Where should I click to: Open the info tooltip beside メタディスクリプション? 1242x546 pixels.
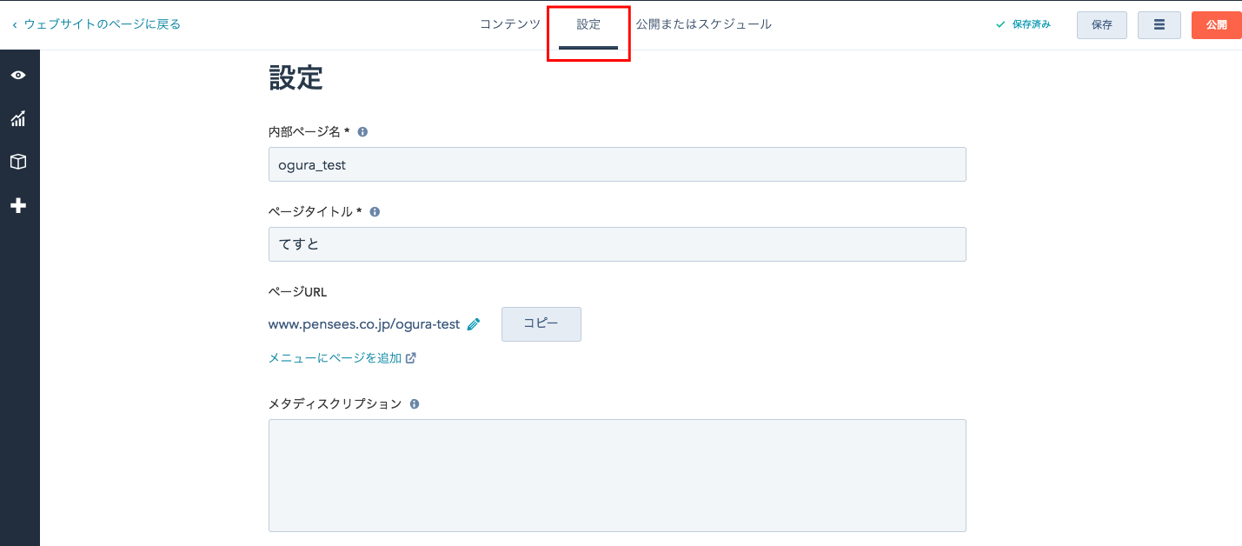tap(415, 403)
